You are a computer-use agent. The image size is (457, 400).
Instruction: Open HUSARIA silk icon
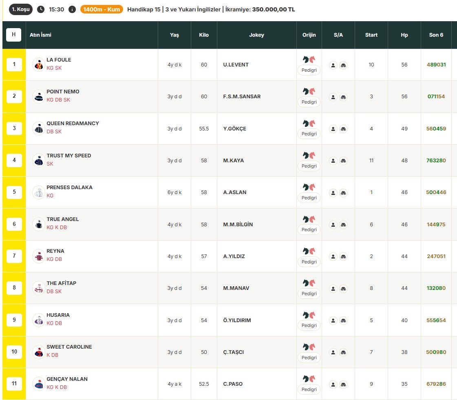pyautogui.click(x=39, y=320)
